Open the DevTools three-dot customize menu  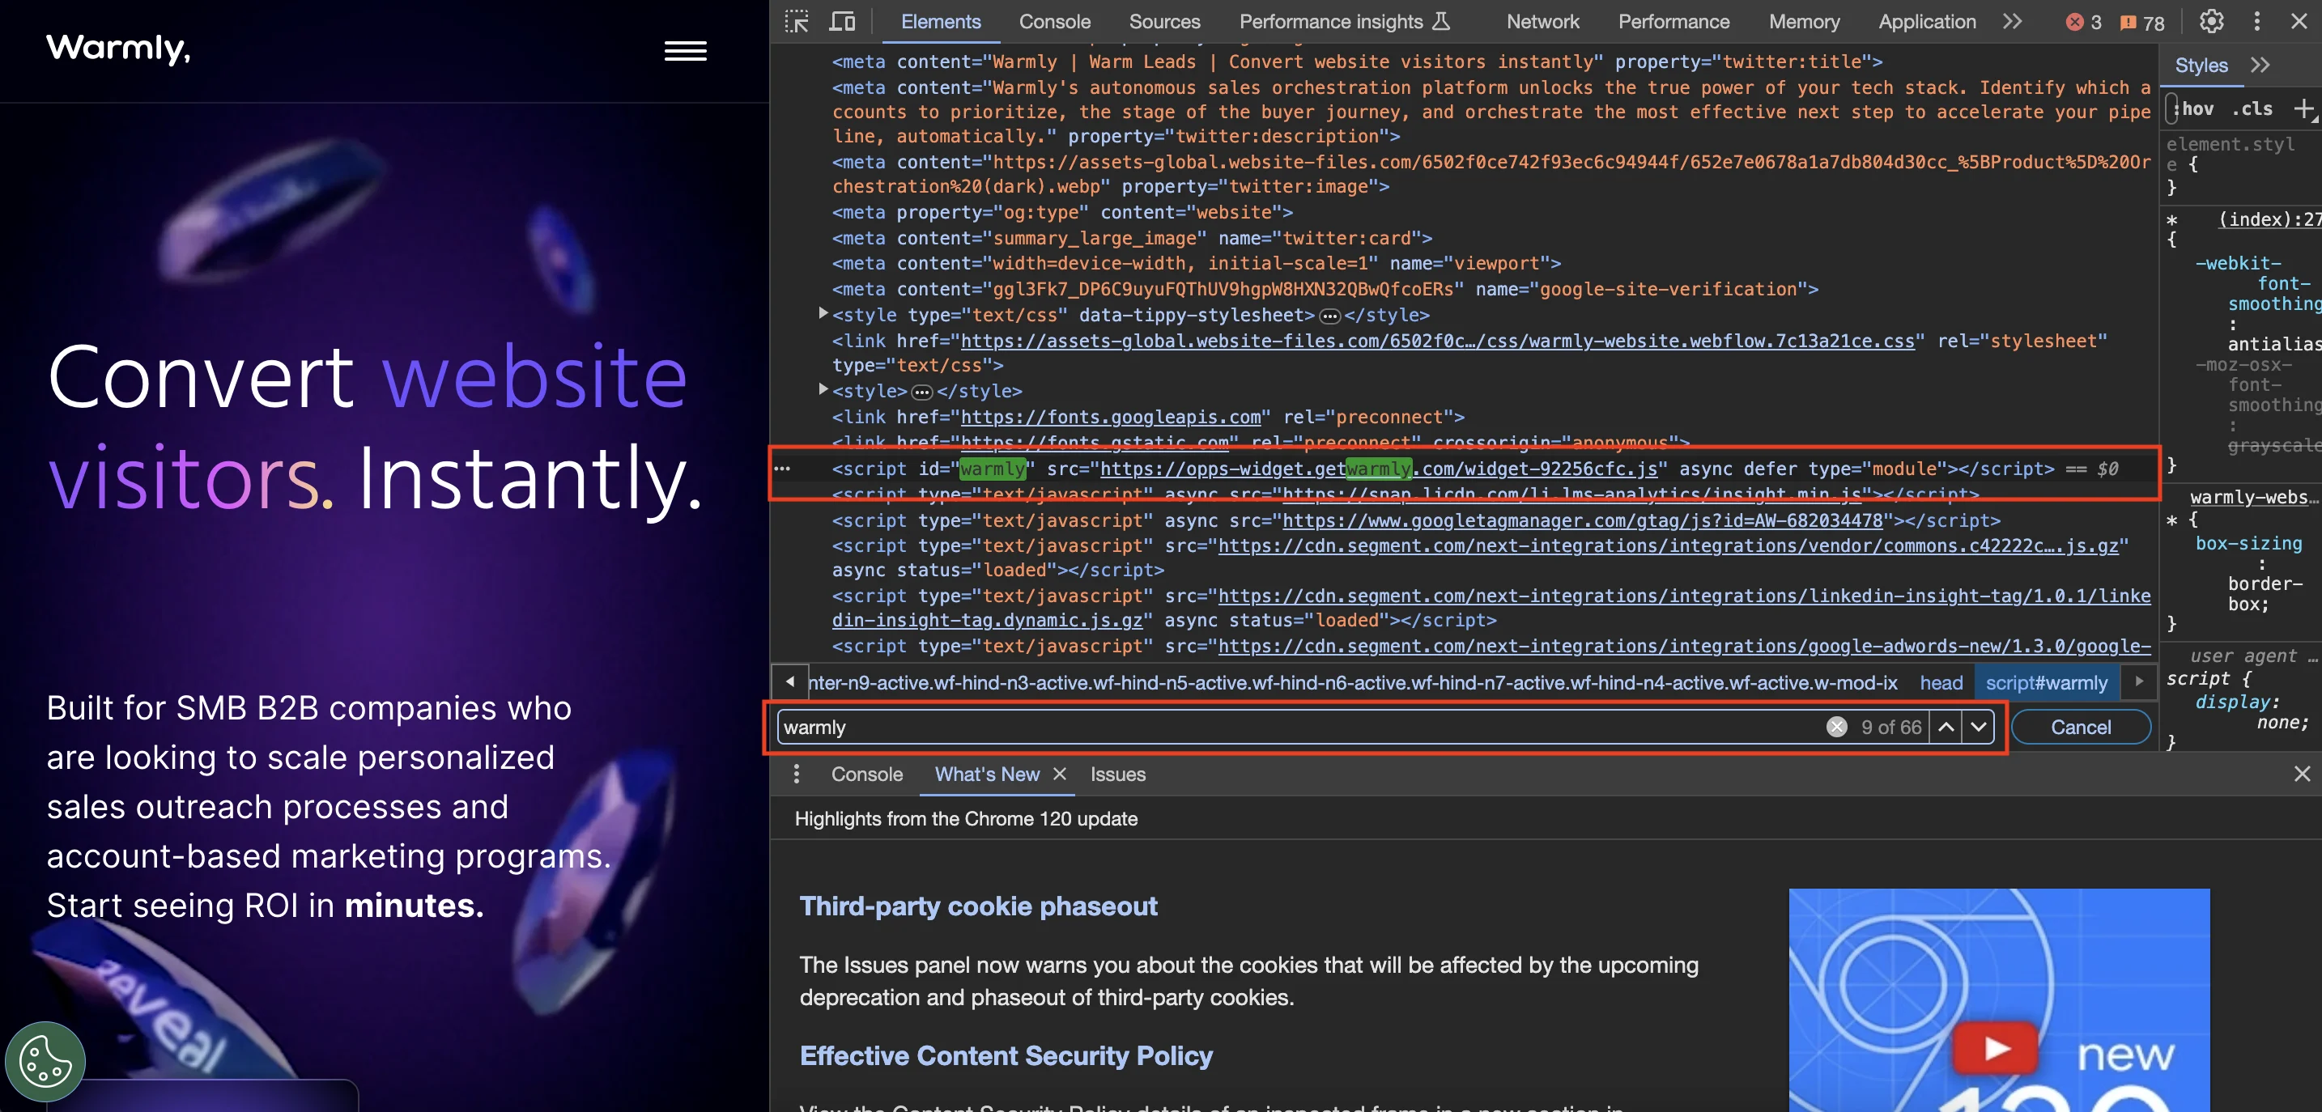2257,22
